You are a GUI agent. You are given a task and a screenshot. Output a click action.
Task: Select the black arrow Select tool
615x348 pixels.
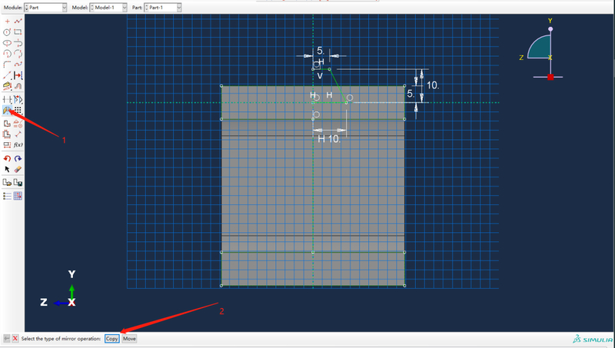click(7, 169)
